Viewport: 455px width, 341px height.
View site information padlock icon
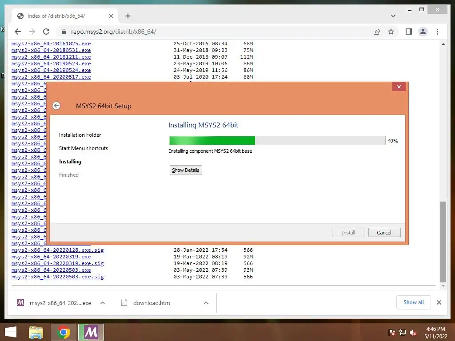(x=64, y=32)
